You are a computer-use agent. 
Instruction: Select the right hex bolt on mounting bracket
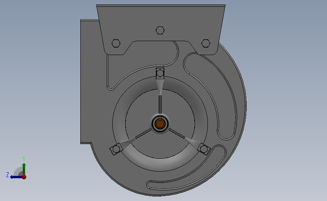tap(206, 43)
